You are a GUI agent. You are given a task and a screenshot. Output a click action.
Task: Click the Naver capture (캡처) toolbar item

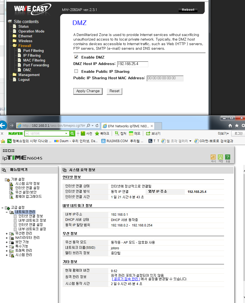pyautogui.click(x=120, y=134)
